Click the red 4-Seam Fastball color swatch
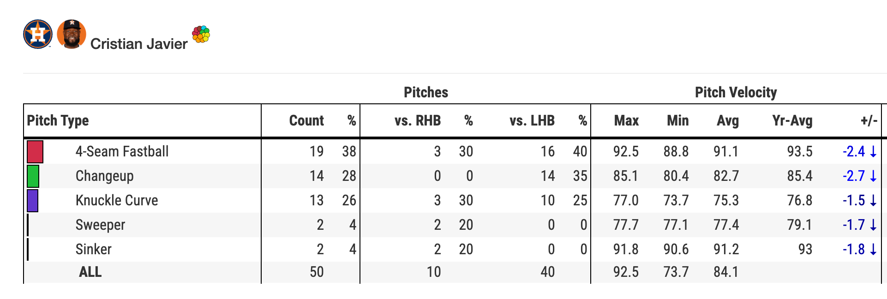This screenshot has height=299, width=887. click(x=35, y=152)
